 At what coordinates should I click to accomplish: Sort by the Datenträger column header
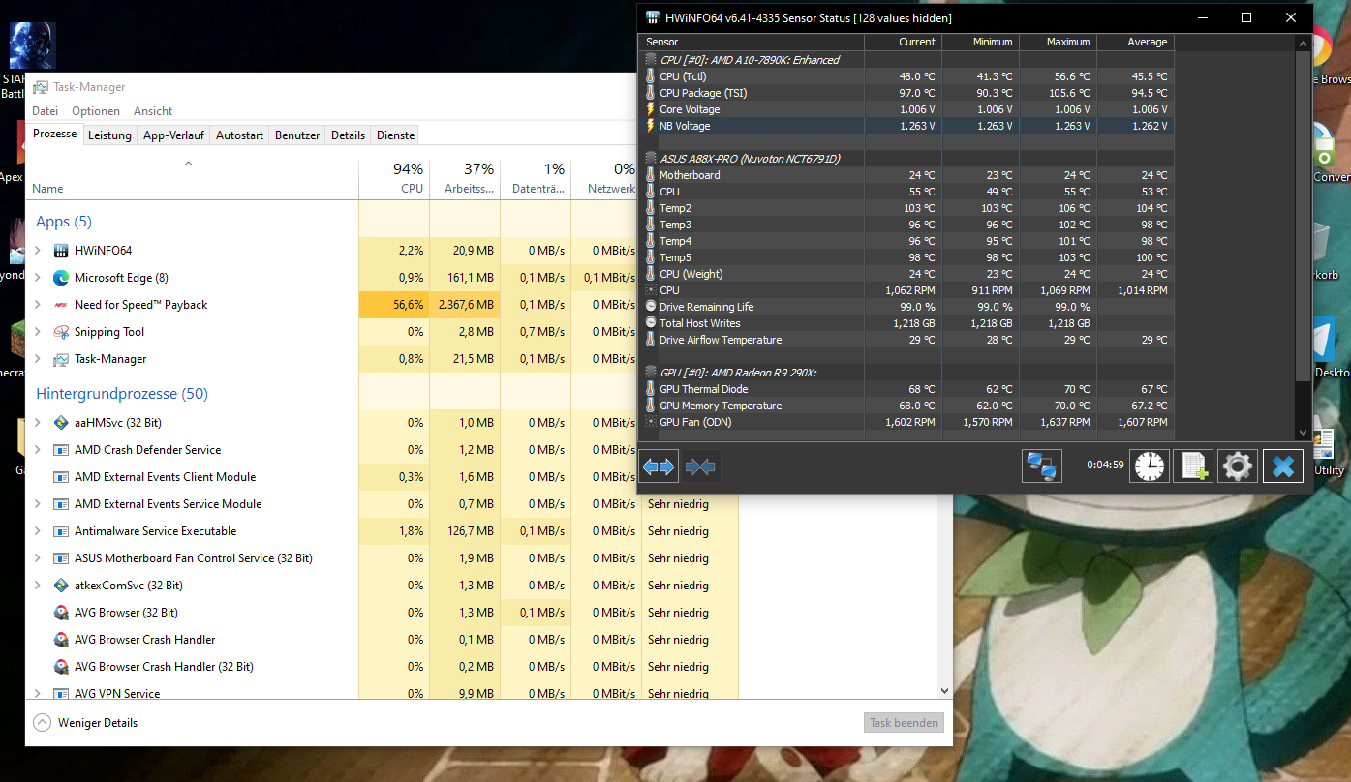[536, 179]
